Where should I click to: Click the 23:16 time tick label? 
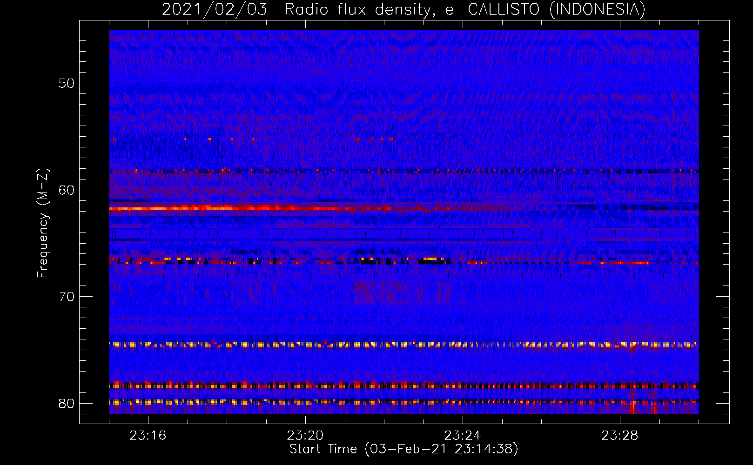coord(148,436)
